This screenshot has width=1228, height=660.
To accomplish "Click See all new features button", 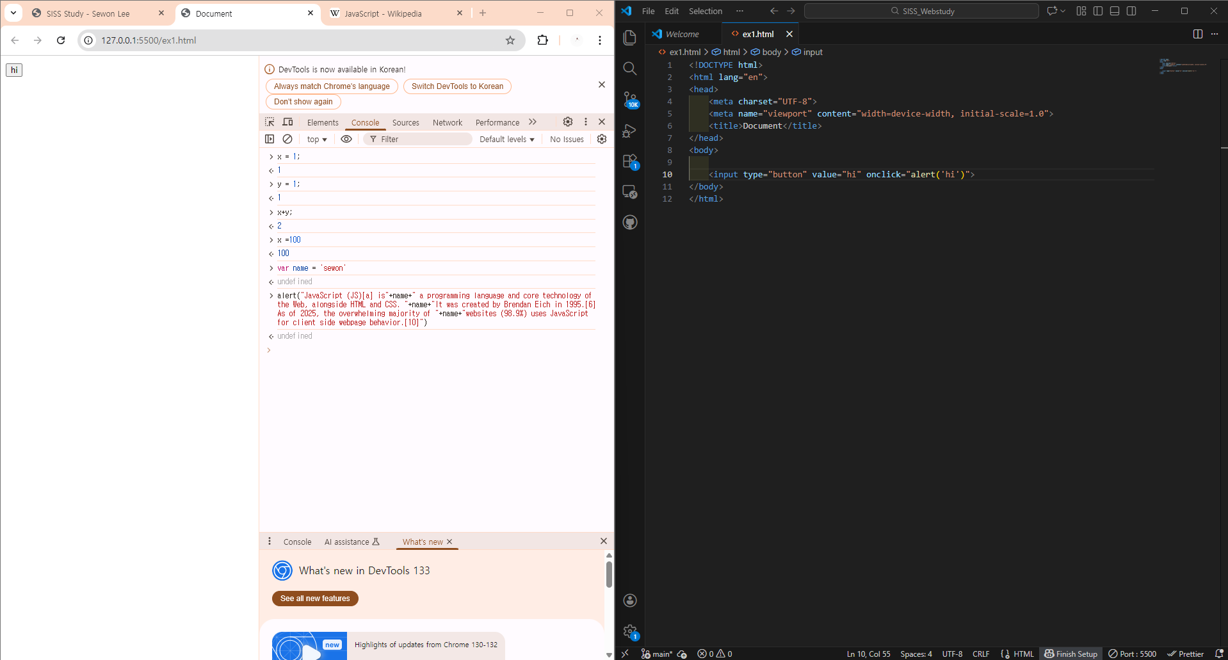I will 315,599.
